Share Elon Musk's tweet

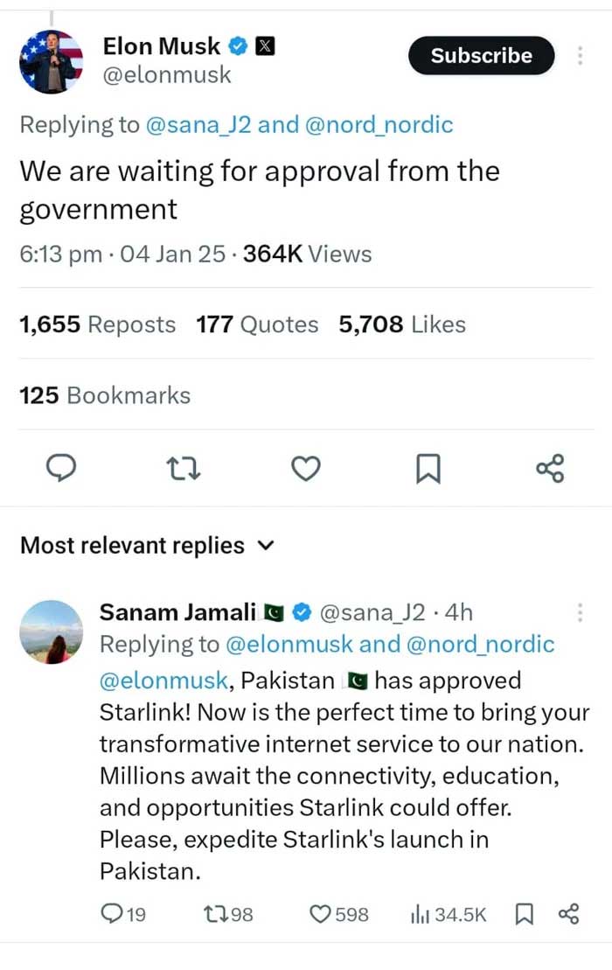click(550, 470)
